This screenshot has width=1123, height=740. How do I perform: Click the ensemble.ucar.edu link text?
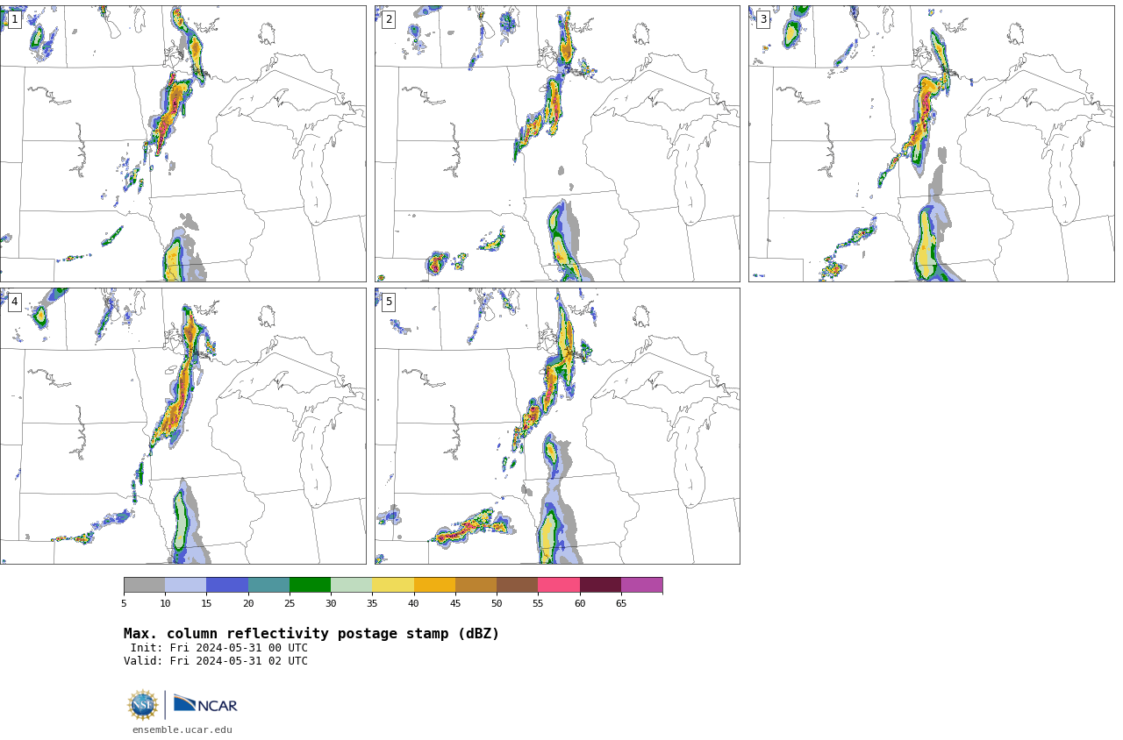point(182,729)
